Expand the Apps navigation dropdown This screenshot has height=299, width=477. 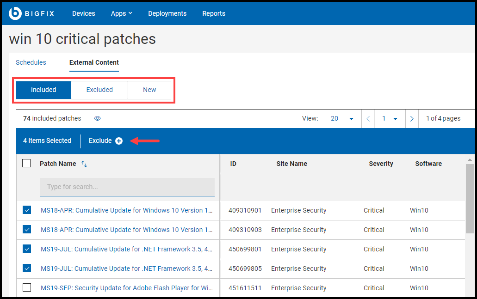tap(121, 13)
